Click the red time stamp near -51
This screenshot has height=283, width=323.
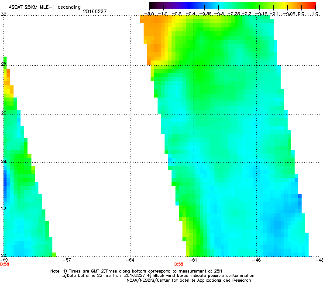click(179, 264)
